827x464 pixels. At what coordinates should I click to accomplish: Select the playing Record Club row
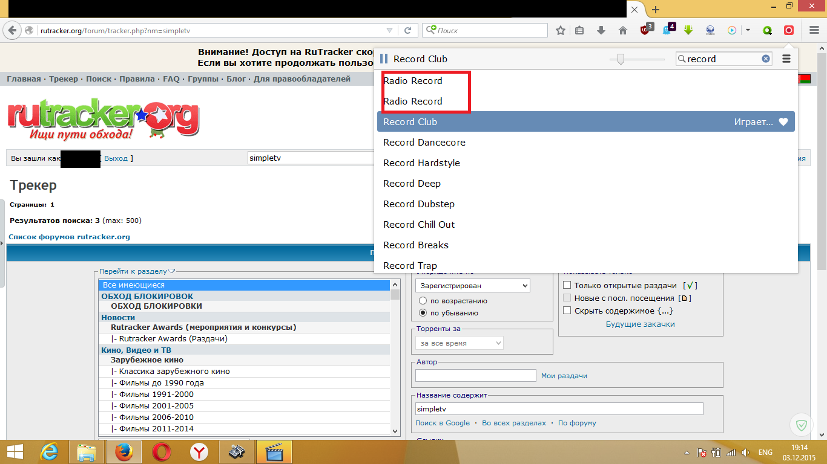585,122
